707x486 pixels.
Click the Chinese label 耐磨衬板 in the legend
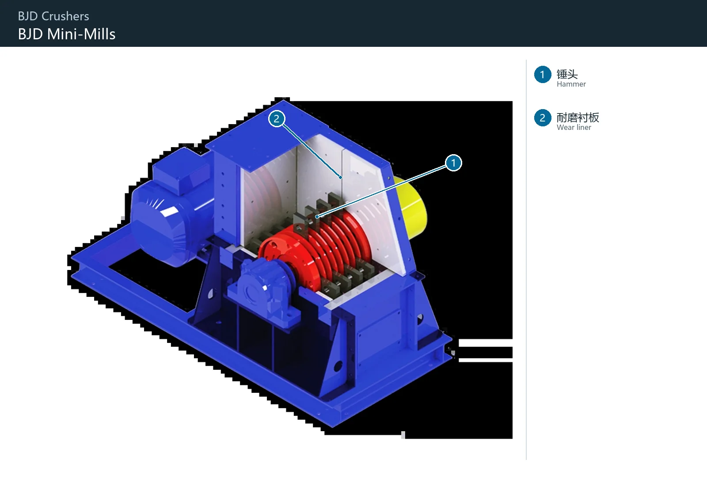click(x=578, y=117)
